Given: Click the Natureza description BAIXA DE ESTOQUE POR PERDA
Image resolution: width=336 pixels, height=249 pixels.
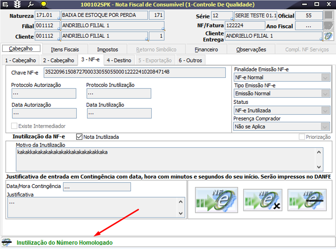Looking at the screenshot, I should (104, 15).
